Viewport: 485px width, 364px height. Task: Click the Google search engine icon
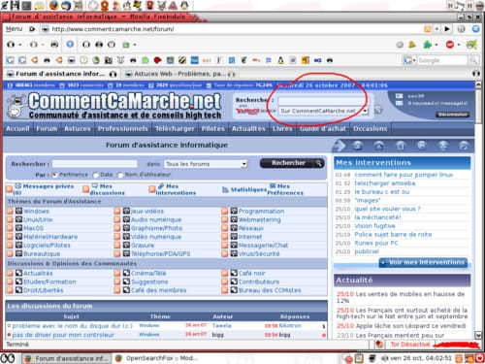point(407,60)
